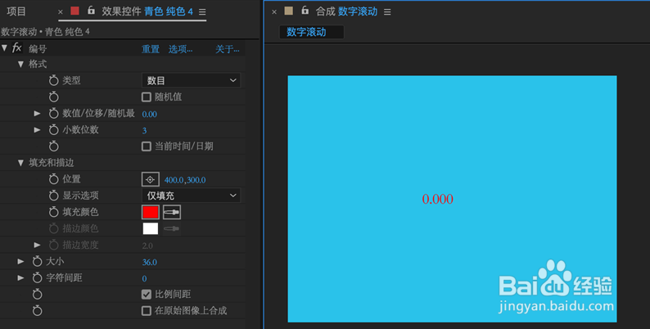Click red 0.000 text in composition viewer

[437, 199]
